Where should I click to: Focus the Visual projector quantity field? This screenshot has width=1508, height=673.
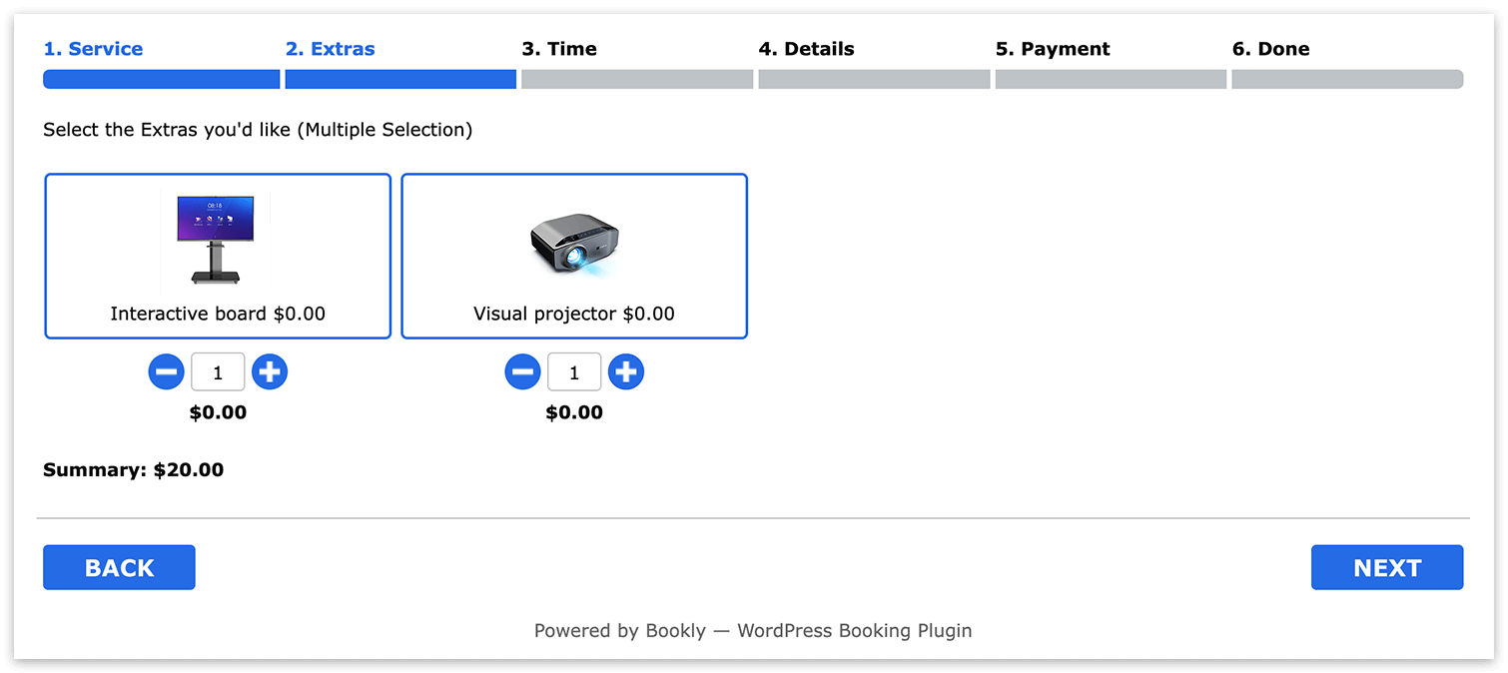tap(574, 372)
